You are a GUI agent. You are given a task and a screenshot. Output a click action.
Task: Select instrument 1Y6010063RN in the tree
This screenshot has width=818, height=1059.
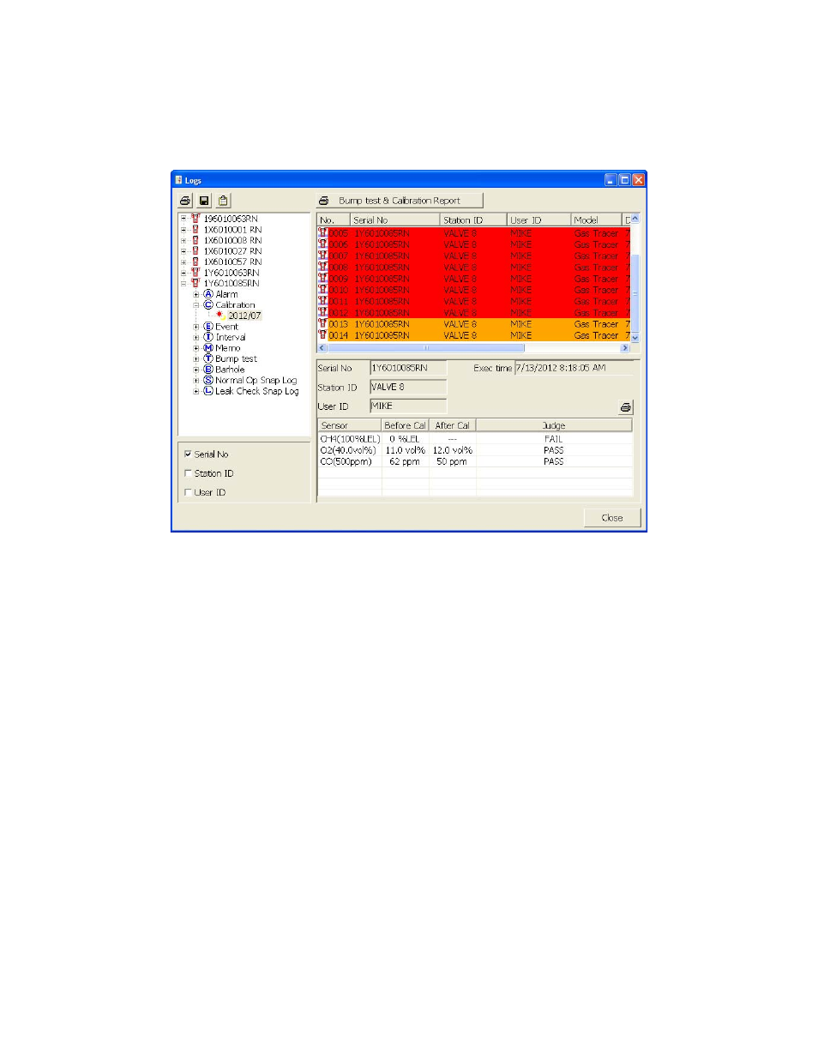click(x=231, y=273)
